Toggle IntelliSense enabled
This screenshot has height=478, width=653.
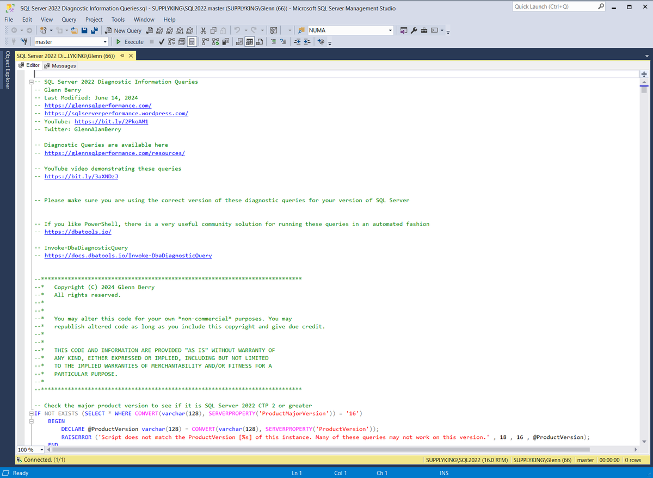[x=192, y=42]
